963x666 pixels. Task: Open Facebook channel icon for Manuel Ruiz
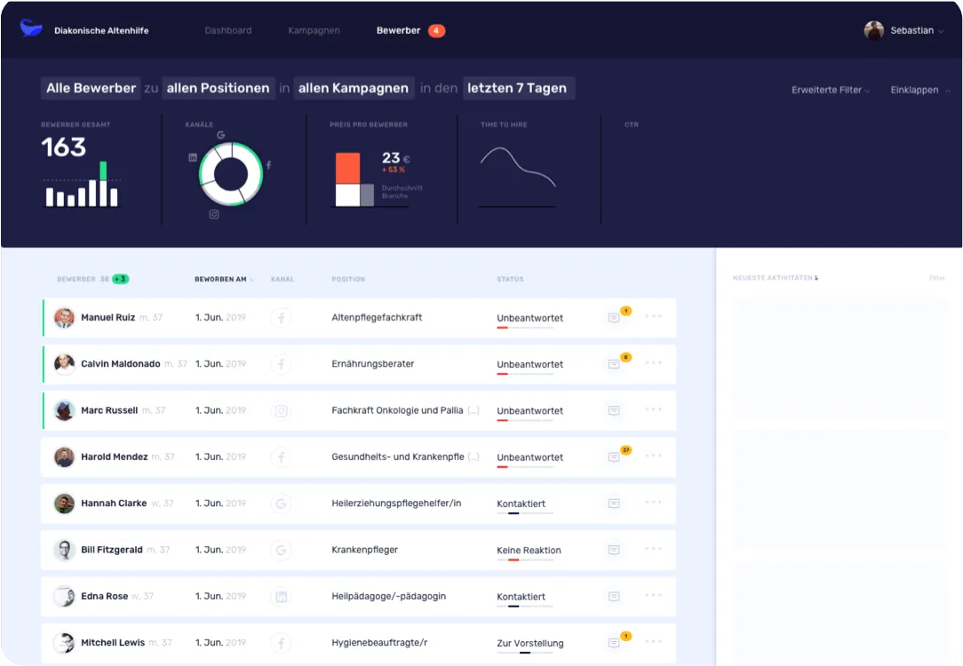point(281,317)
